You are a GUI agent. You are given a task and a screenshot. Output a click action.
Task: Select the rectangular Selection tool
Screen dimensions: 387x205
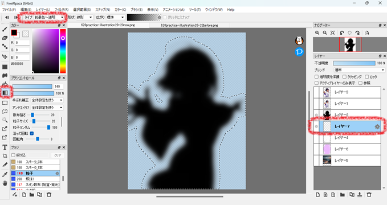pos(5,102)
